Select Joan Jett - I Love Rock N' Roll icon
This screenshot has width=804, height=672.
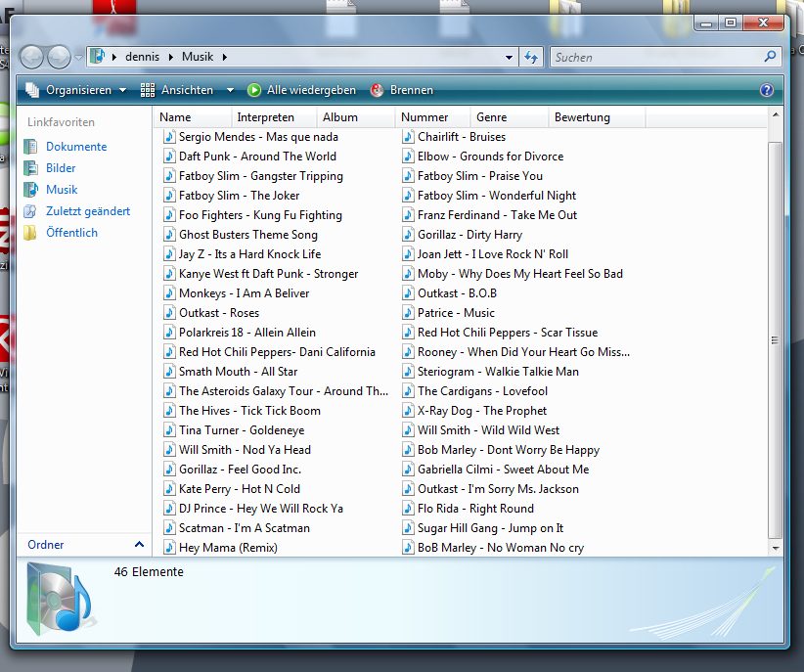(408, 254)
